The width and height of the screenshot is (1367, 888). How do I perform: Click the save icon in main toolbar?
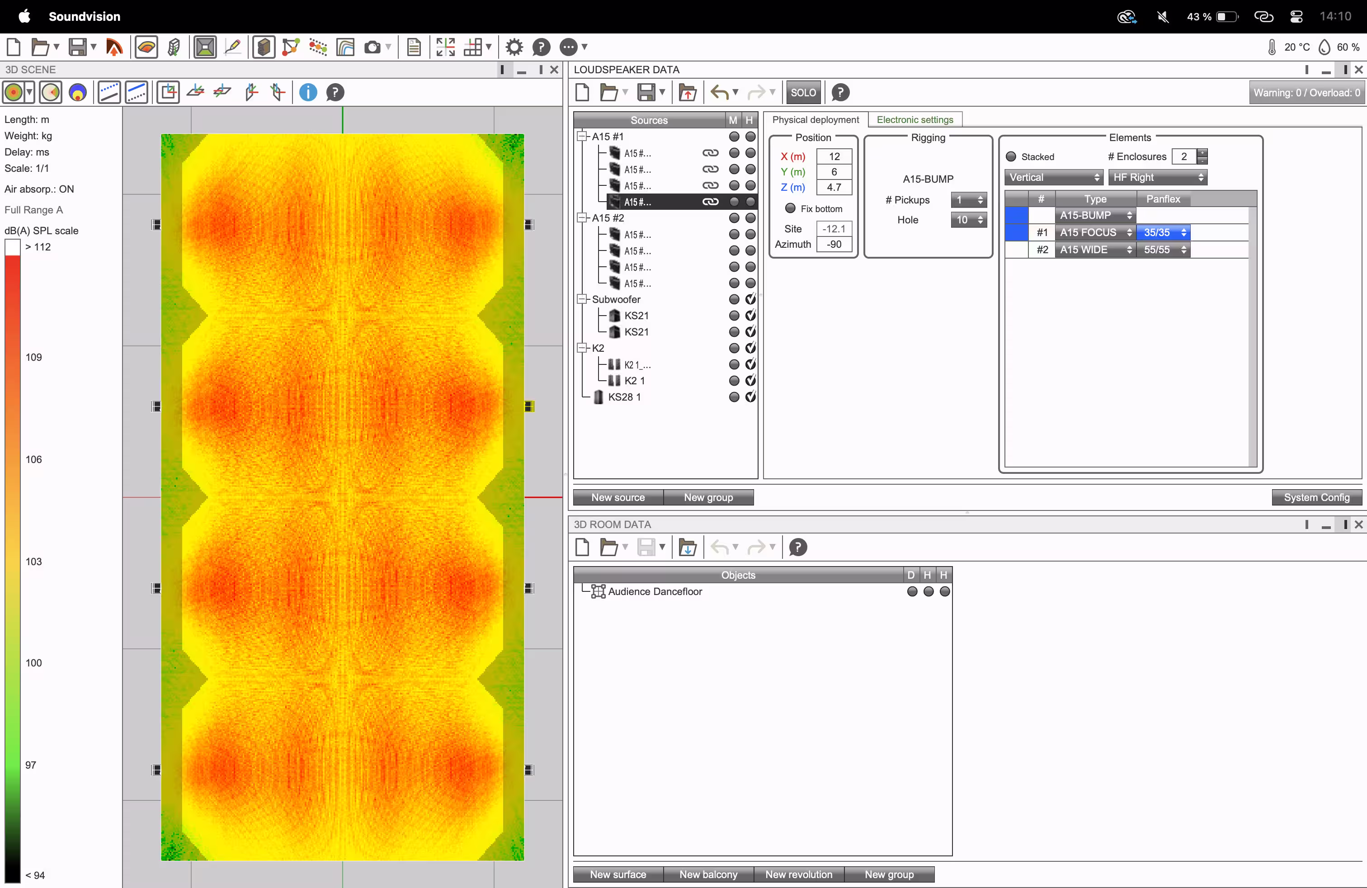point(77,47)
